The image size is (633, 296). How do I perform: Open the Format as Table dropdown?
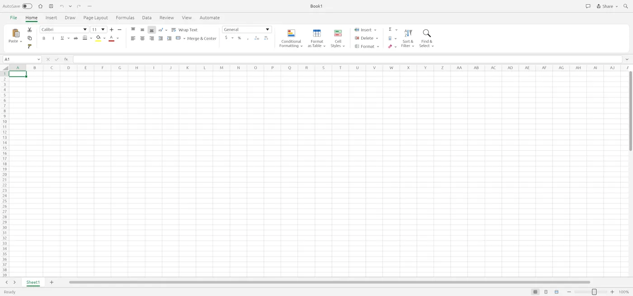tap(316, 39)
